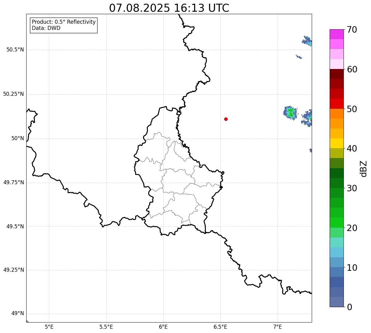Click the colorbar tick label 0
The width and height of the screenshot is (371, 333).
click(x=349, y=307)
